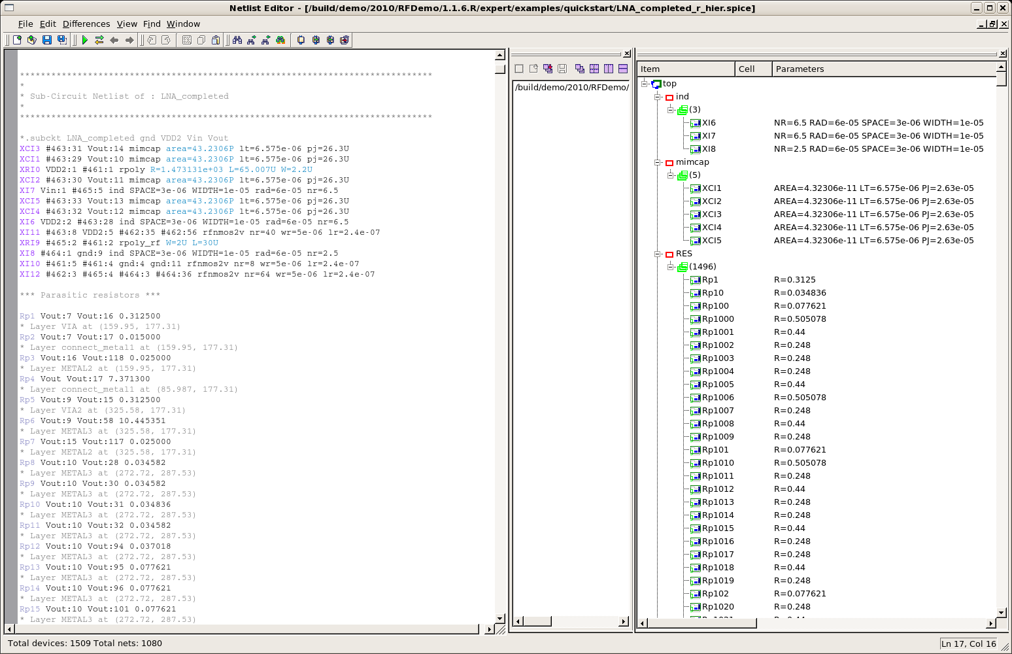Click the Open file icon in toolbar
1012x654 pixels.
tap(31, 40)
